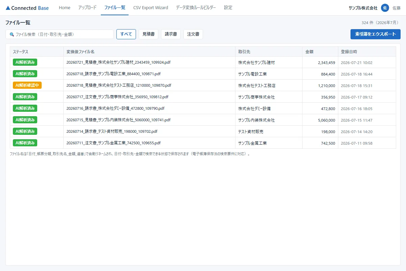This screenshot has height=271, width=406.
Task: Click AI解析確認中 status badge
Action: click(x=27, y=85)
